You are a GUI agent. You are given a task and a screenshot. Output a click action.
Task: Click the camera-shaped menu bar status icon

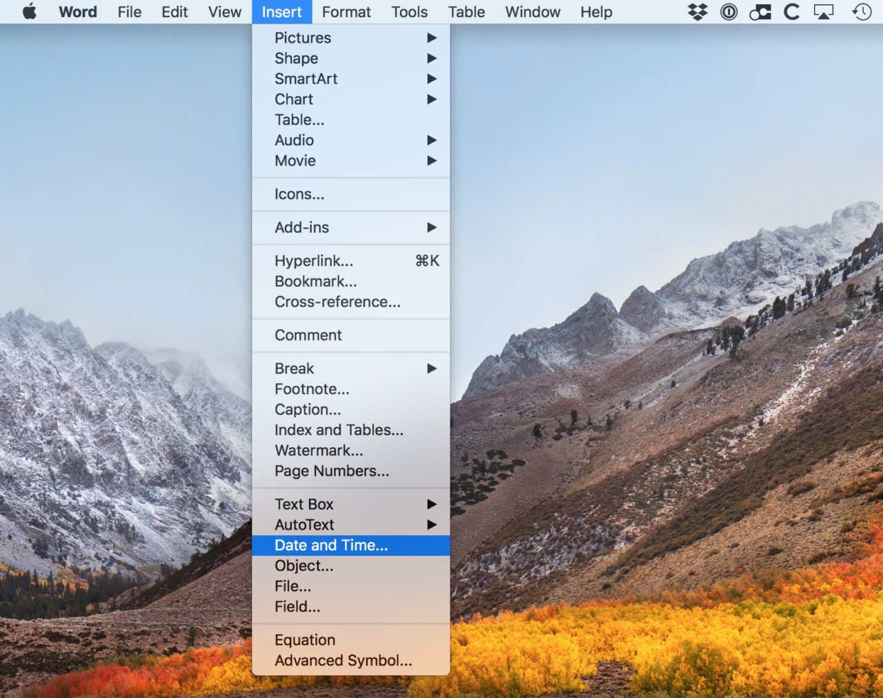coord(760,12)
